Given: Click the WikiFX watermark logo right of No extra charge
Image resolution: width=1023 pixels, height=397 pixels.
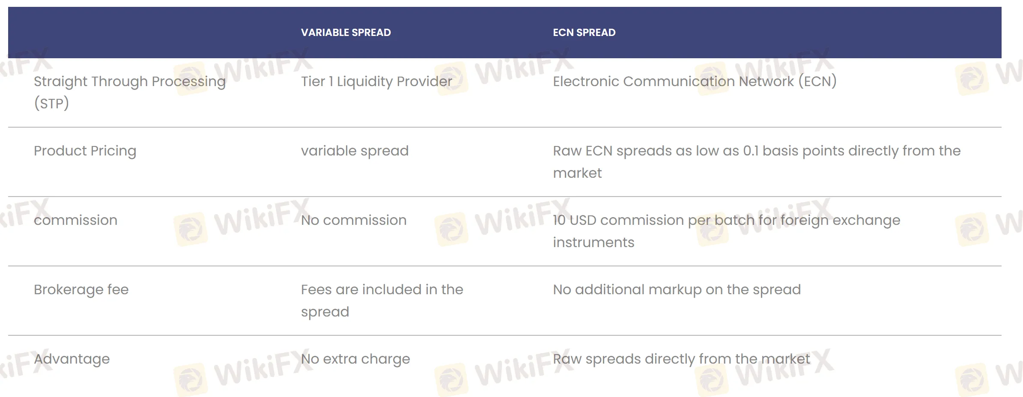Looking at the screenshot, I should pyautogui.click(x=451, y=379).
